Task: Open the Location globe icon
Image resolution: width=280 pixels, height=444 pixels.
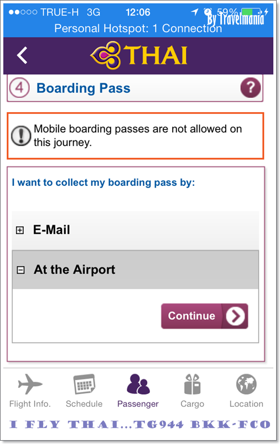Action: point(246,384)
